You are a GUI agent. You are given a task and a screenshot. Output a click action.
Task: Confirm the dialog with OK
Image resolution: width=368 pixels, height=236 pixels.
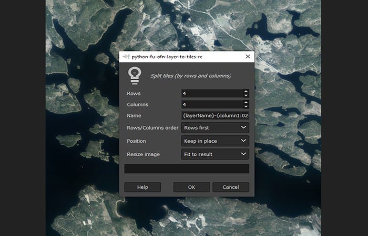click(191, 187)
